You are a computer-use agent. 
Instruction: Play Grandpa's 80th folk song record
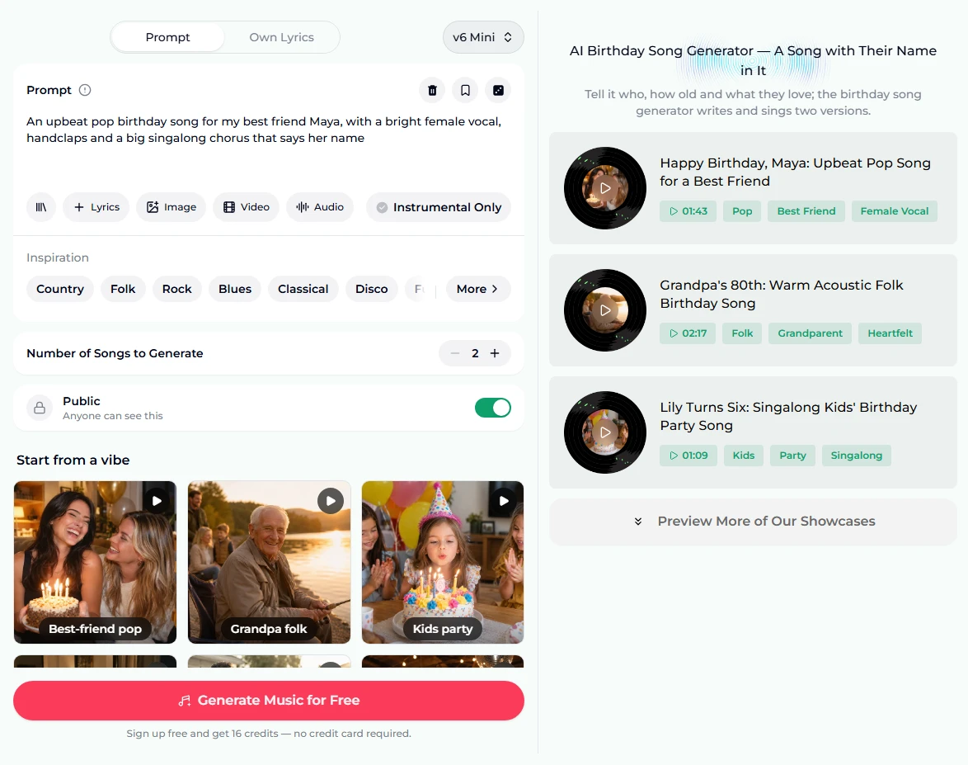(605, 310)
